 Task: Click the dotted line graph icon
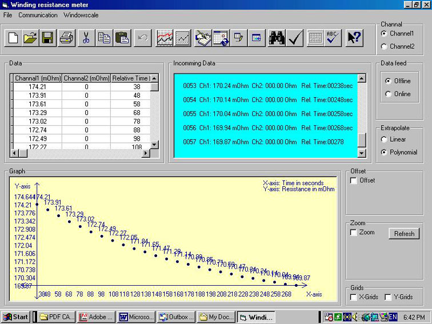[x=182, y=38]
